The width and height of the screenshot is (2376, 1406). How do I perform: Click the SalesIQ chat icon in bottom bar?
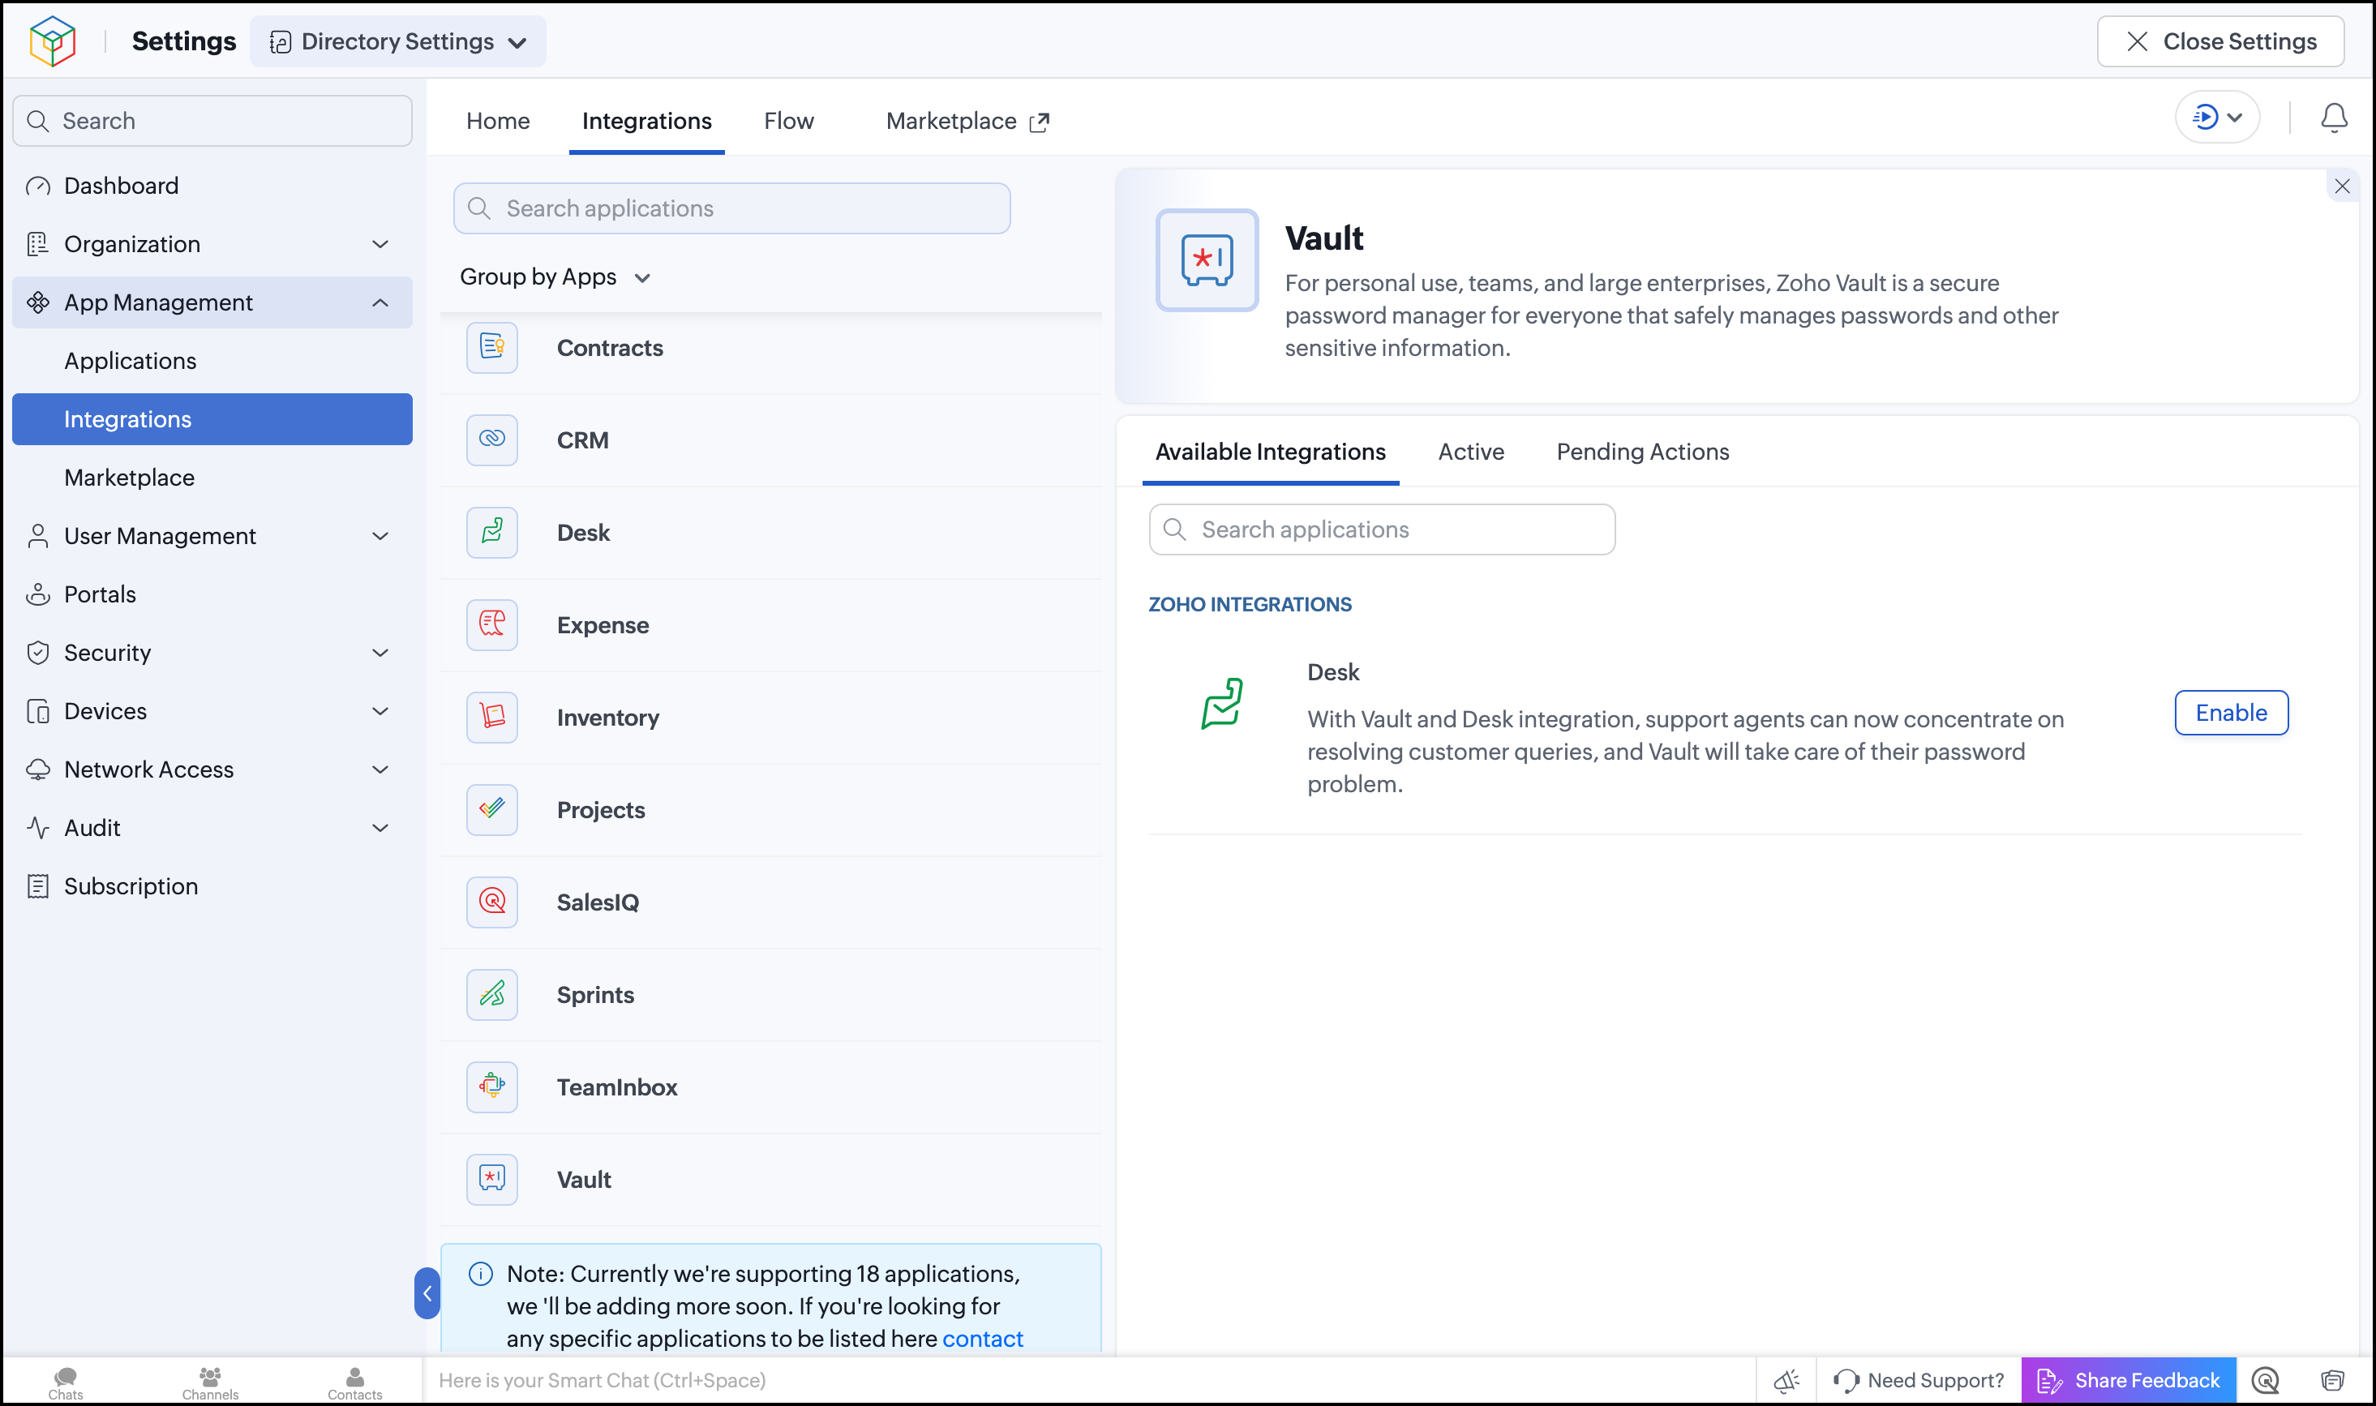tap(2265, 1380)
